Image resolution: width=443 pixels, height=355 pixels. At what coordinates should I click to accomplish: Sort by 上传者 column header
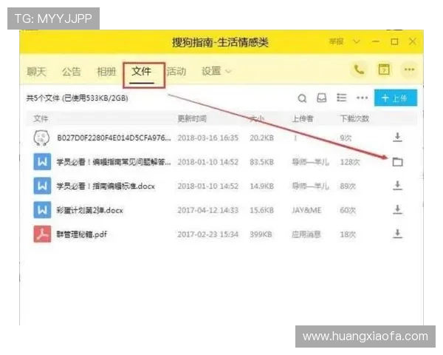pos(303,118)
